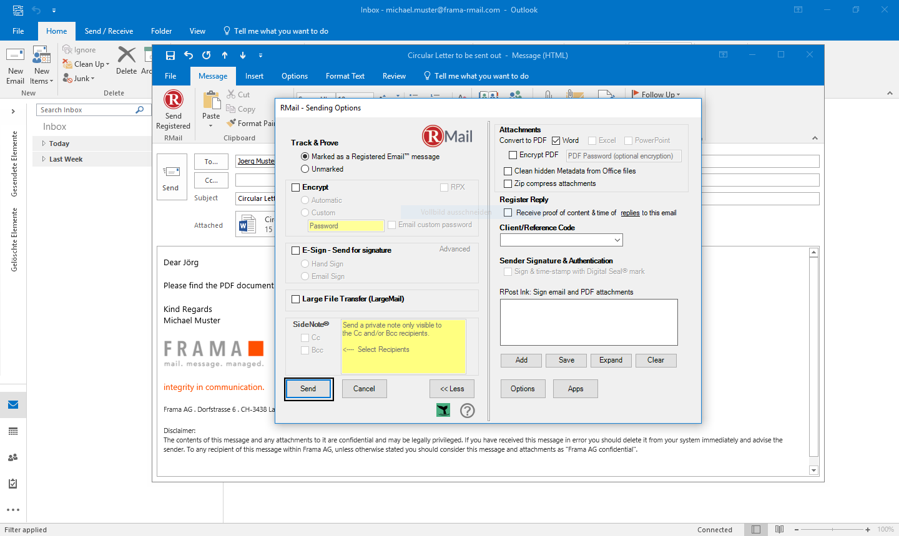The image size is (899, 536).
Task: Click the Delete X icon in Outlook ribbon
Action: (127, 56)
